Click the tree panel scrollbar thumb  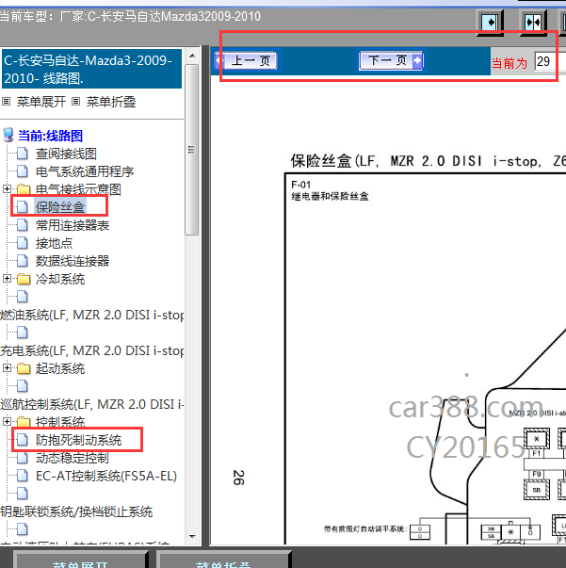coord(192,150)
